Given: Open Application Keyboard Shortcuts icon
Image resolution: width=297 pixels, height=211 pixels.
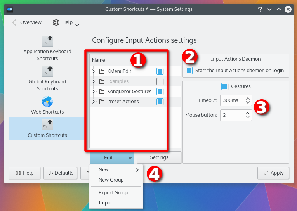Looking at the screenshot, I should [x=47, y=41].
